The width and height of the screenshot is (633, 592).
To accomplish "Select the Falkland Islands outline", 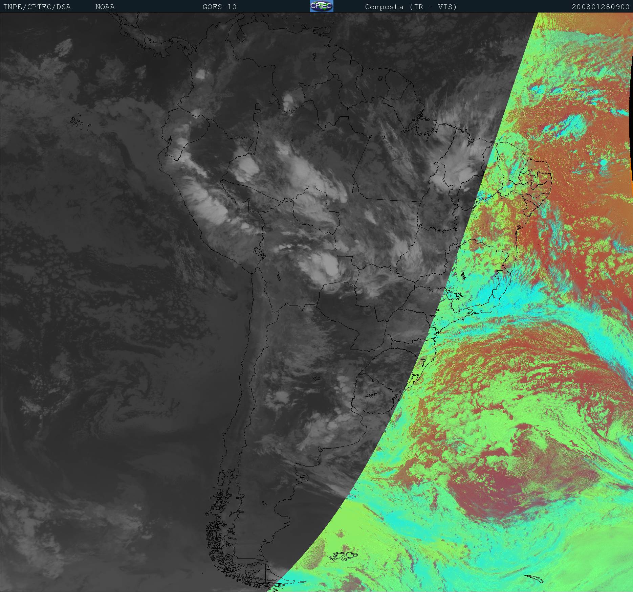I will (343, 555).
